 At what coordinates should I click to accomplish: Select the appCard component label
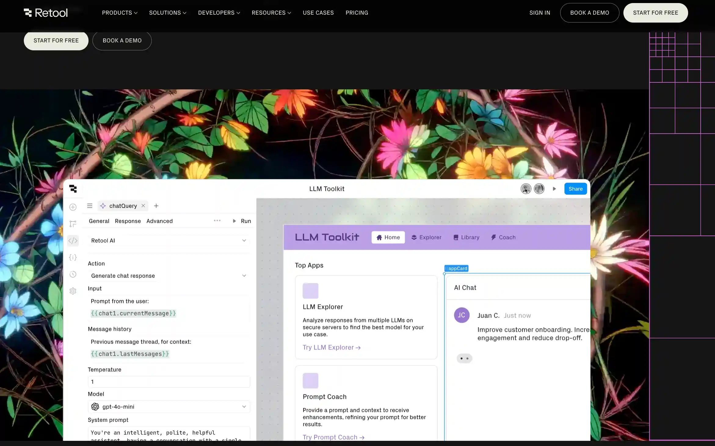point(456,268)
